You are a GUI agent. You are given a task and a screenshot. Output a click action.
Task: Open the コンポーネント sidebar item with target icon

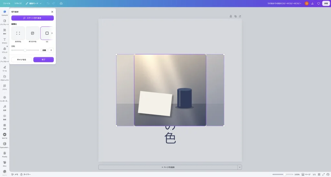(x=5, y=99)
